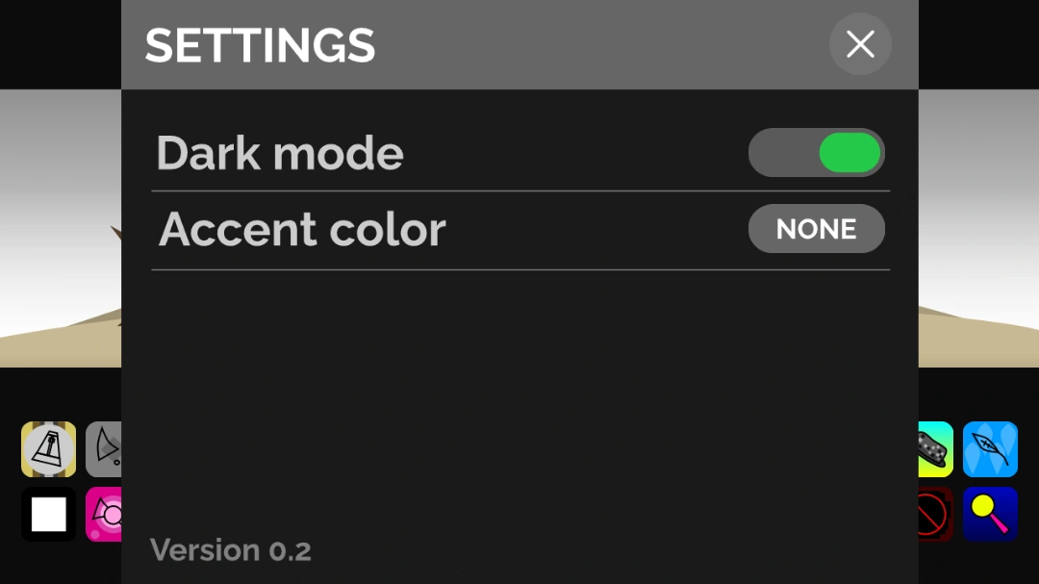This screenshot has height=584, width=1039.
Task: Open the yellow magnifier icon
Action: (x=990, y=515)
